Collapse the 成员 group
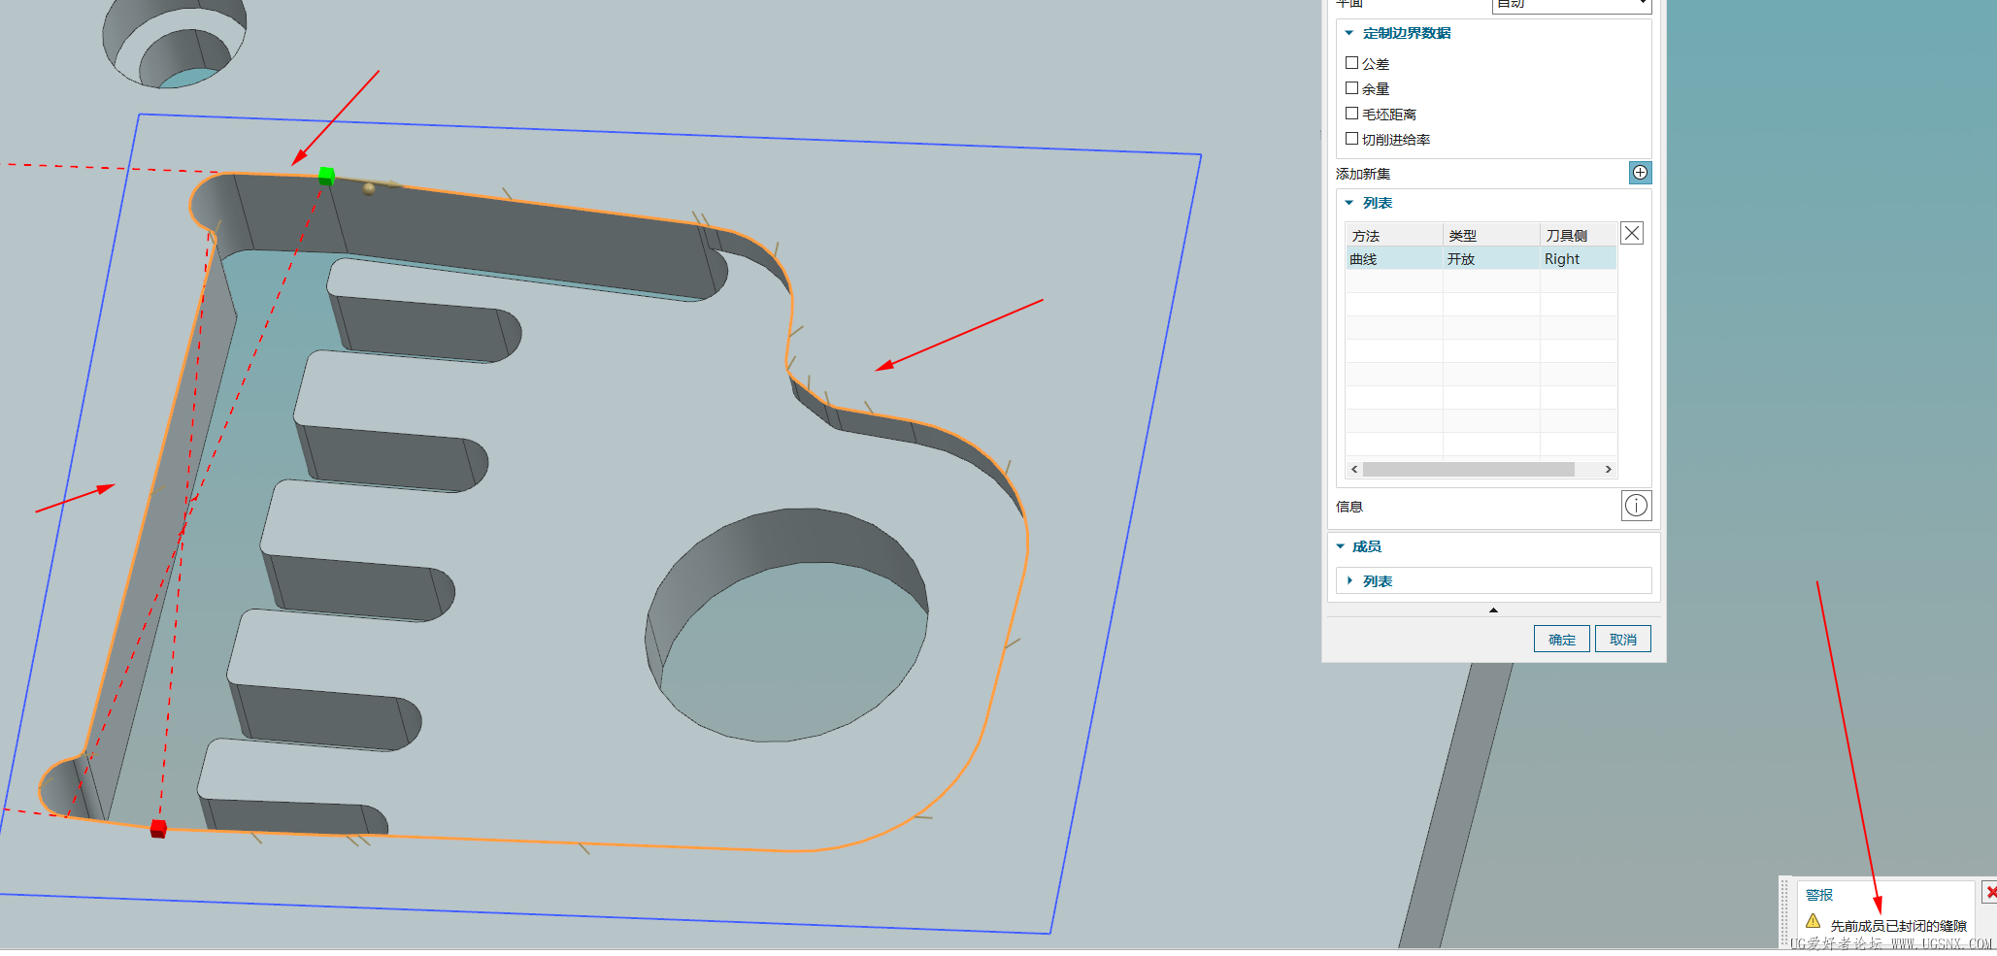This screenshot has height=956, width=1997. tap(1341, 546)
